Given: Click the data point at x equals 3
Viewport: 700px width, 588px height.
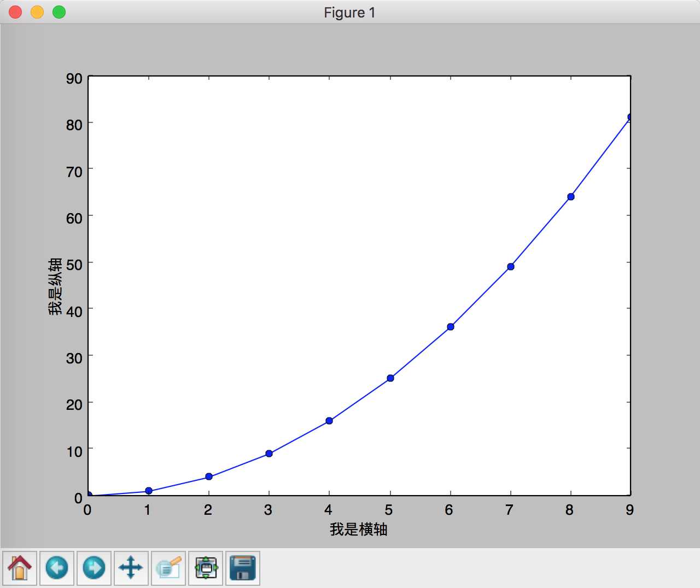Looking at the screenshot, I should pyautogui.click(x=269, y=454).
